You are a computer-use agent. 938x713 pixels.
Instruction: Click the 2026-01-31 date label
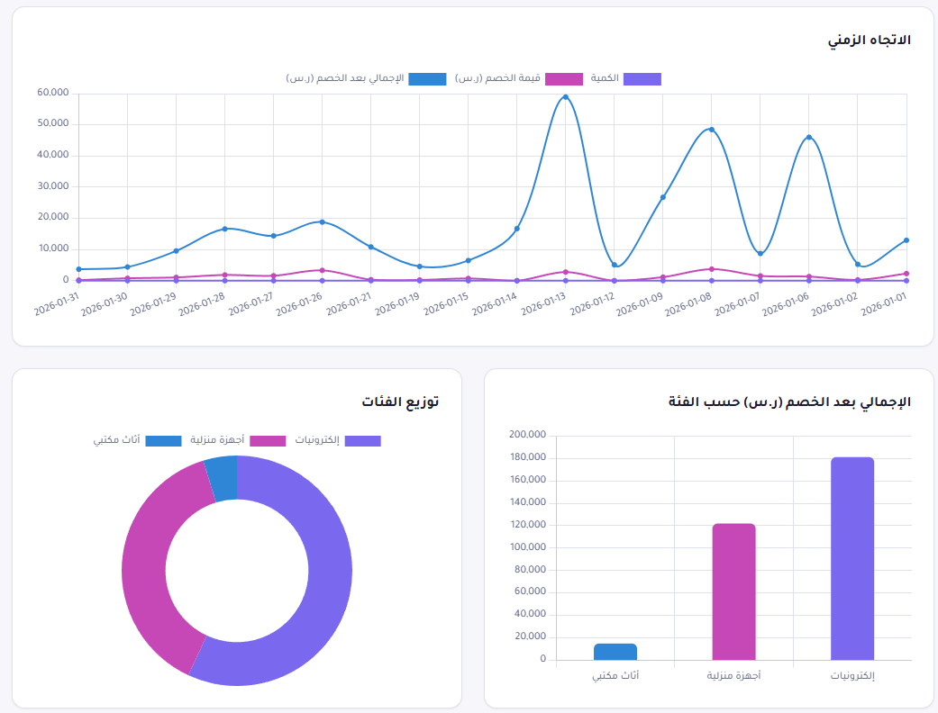57,303
